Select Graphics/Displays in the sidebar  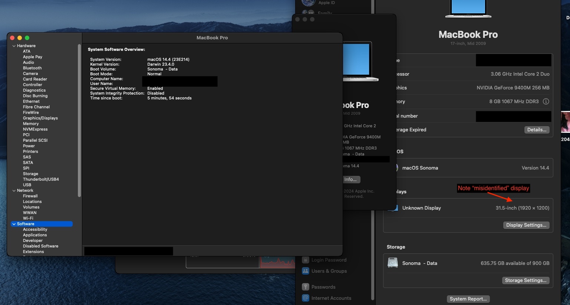(40, 118)
